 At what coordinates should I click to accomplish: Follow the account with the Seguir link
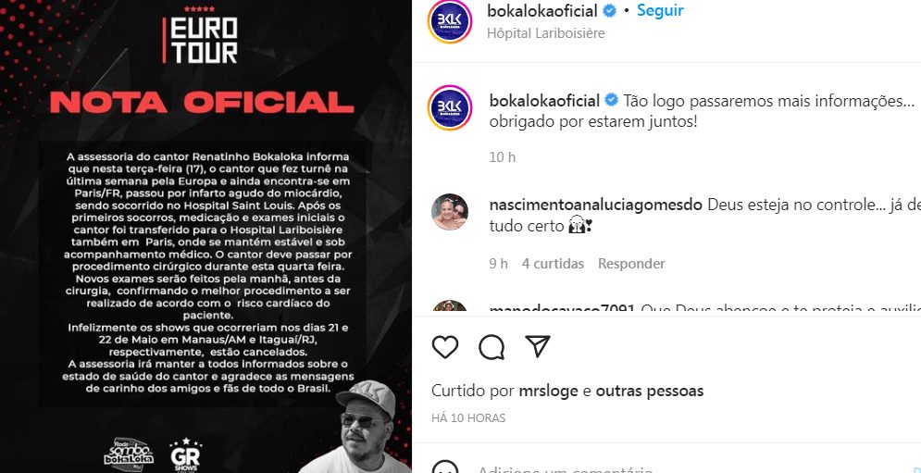pyautogui.click(x=660, y=10)
